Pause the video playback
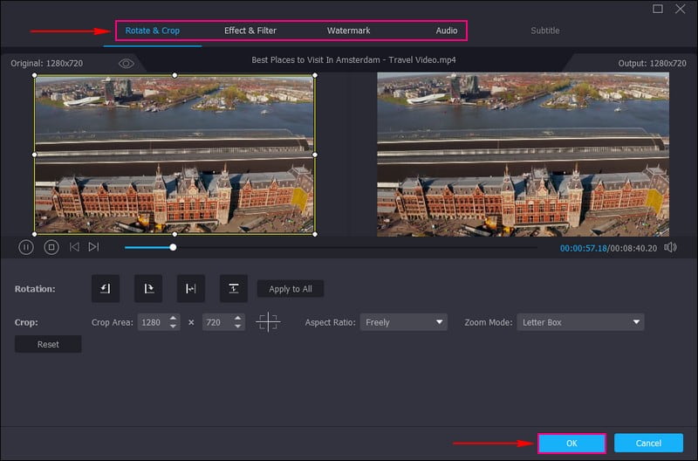This screenshot has width=698, height=461. 26,247
